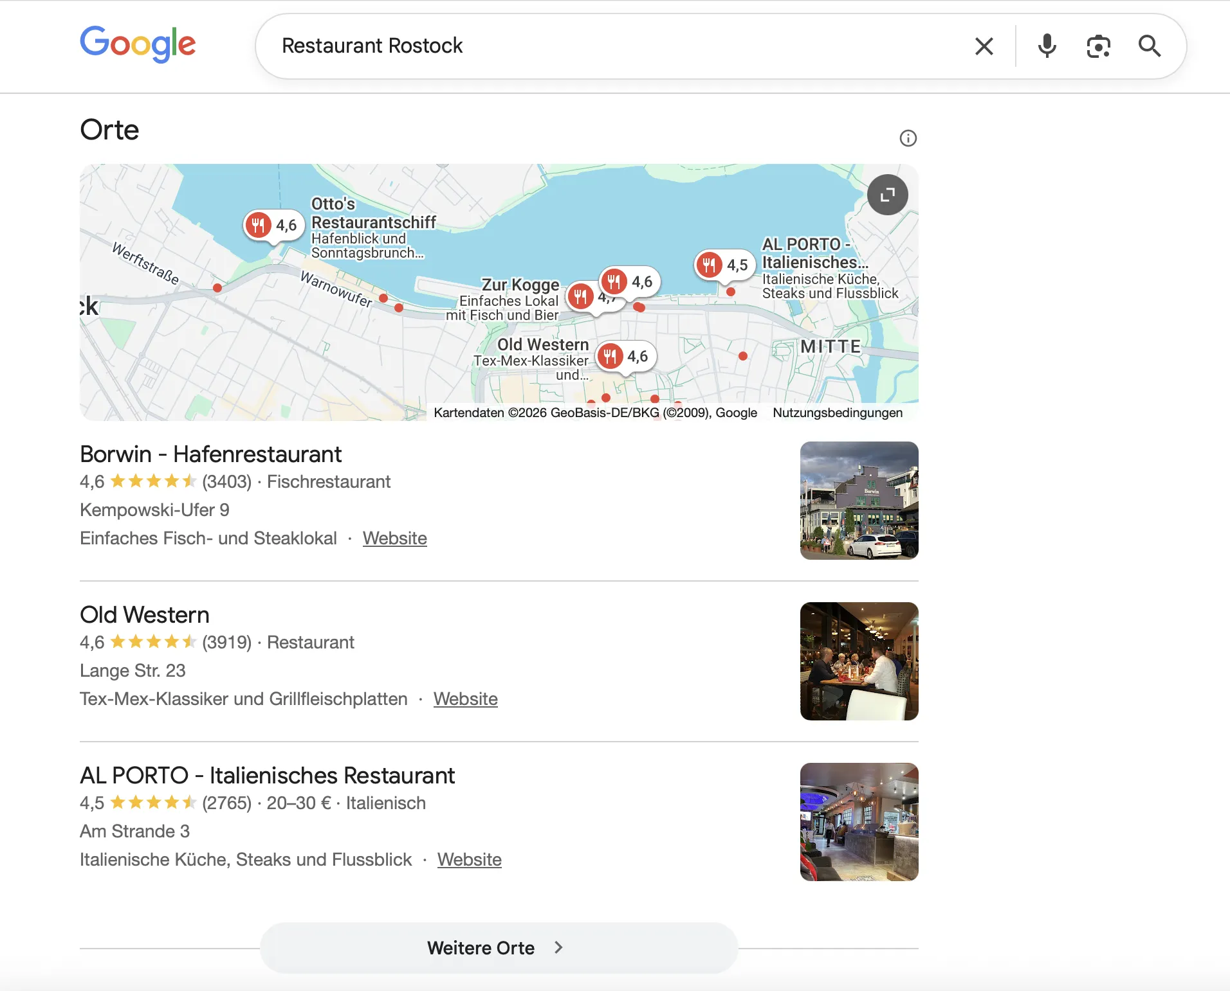This screenshot has width=1230, height=991.
Task: Visit the AL PORTO website link
Action: click(469, 859)
